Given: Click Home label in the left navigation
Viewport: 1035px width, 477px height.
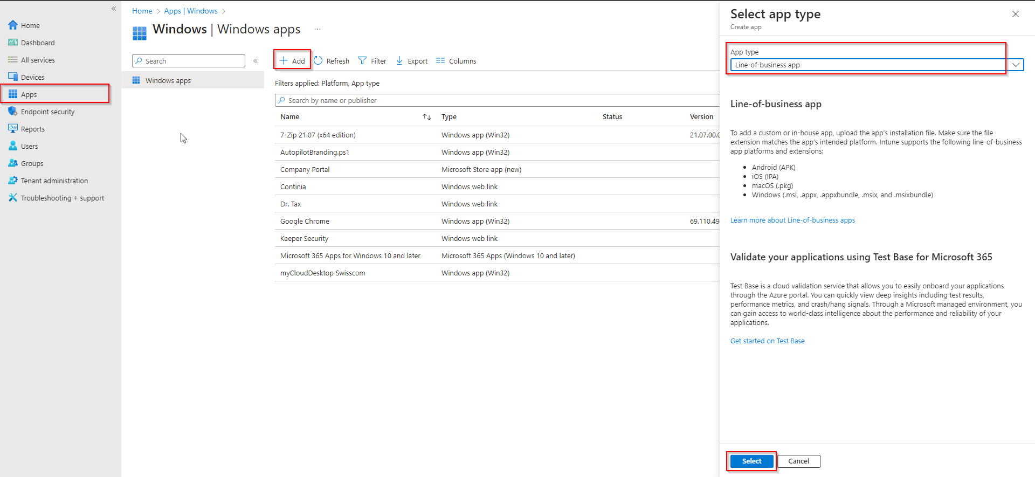Looking at the screenshot, I should tap(30, 25).
